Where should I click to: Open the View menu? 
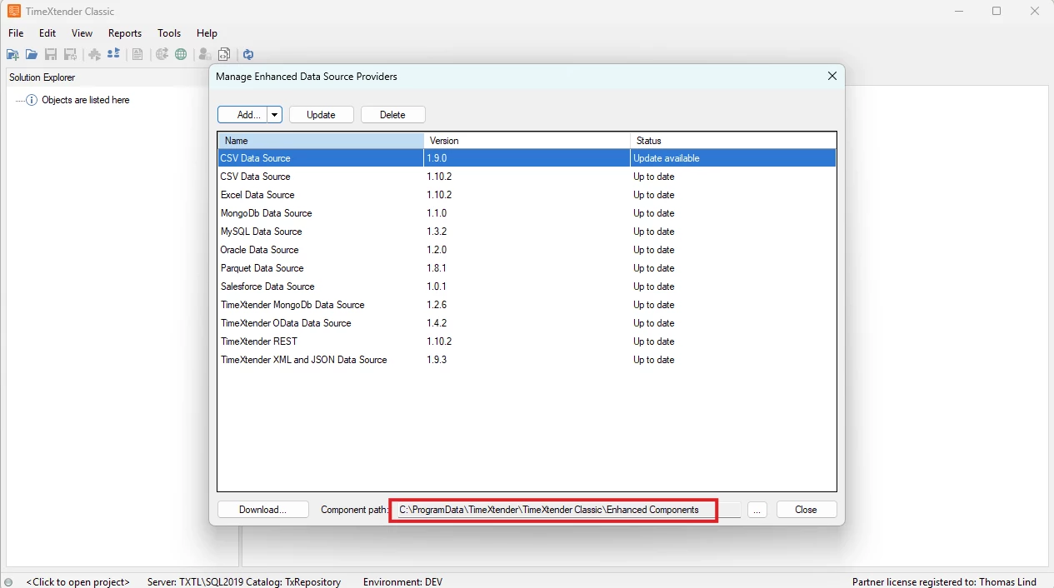(82, 33)
